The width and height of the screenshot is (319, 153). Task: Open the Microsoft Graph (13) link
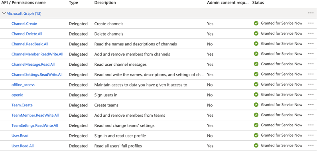24,14
